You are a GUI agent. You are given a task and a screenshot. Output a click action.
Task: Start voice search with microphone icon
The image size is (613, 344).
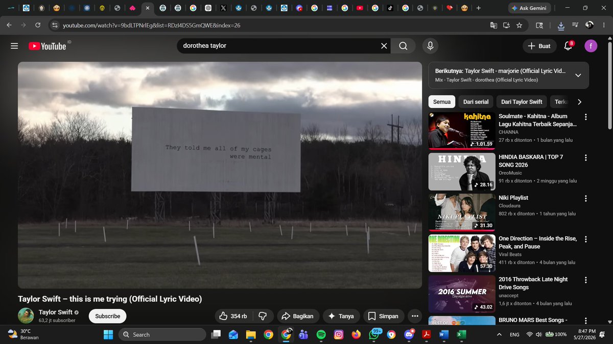(430, 46)
